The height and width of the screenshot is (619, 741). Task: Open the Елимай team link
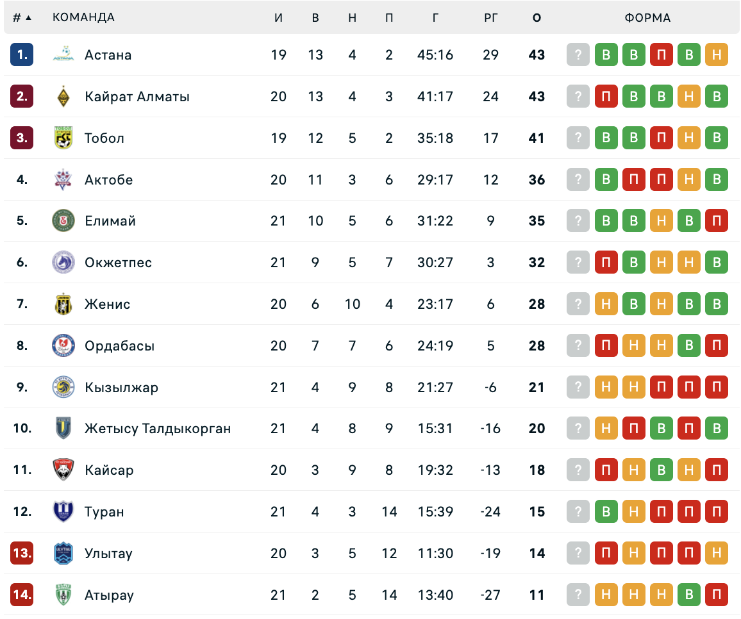click(x=110, y=220)
